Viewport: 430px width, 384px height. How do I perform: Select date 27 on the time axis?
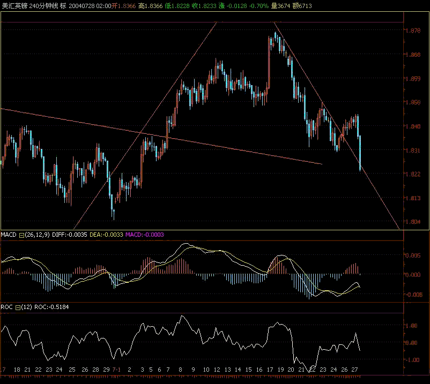(x=356, y=370)
